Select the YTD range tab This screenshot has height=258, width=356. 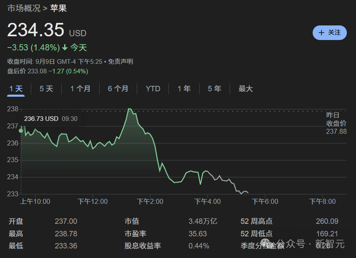153,89
